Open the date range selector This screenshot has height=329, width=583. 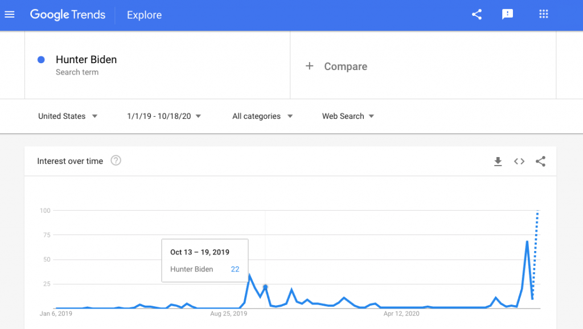coord(163,116)
